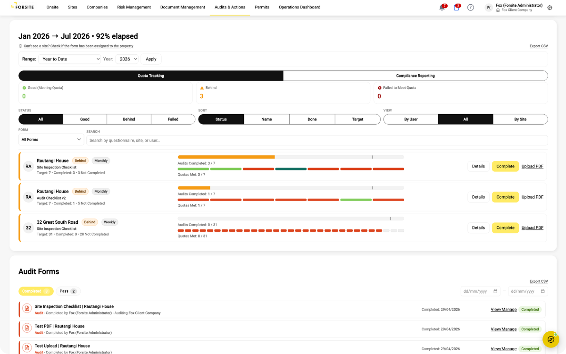Click the start date dd/mm/yyyy field
The height and width of the screenshot is (354, 566).
[481, 291]
